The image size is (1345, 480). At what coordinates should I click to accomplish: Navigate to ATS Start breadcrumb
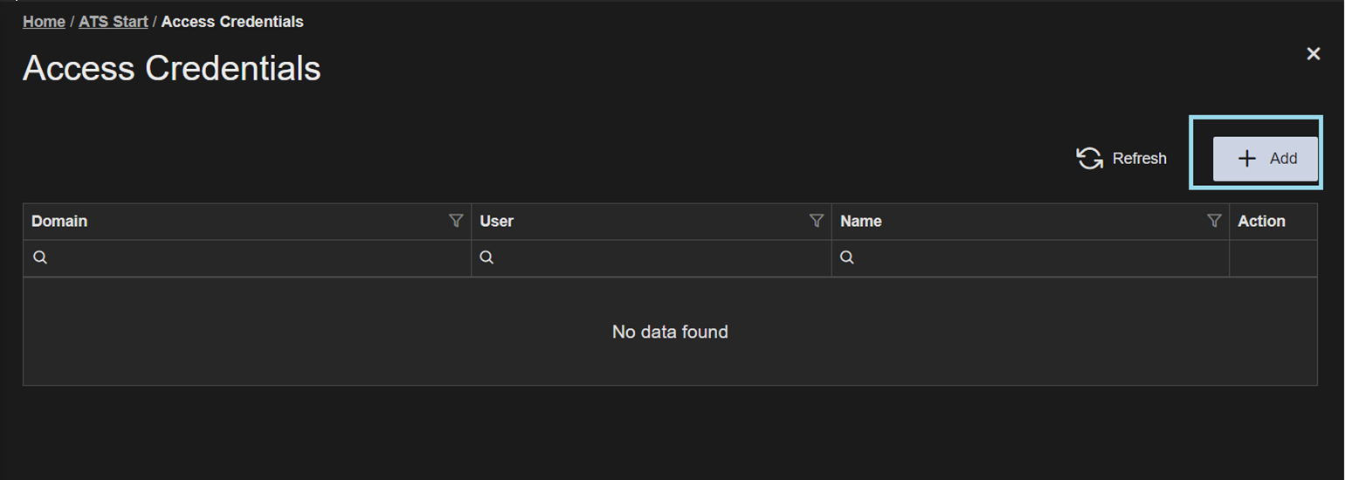(114, 22)
